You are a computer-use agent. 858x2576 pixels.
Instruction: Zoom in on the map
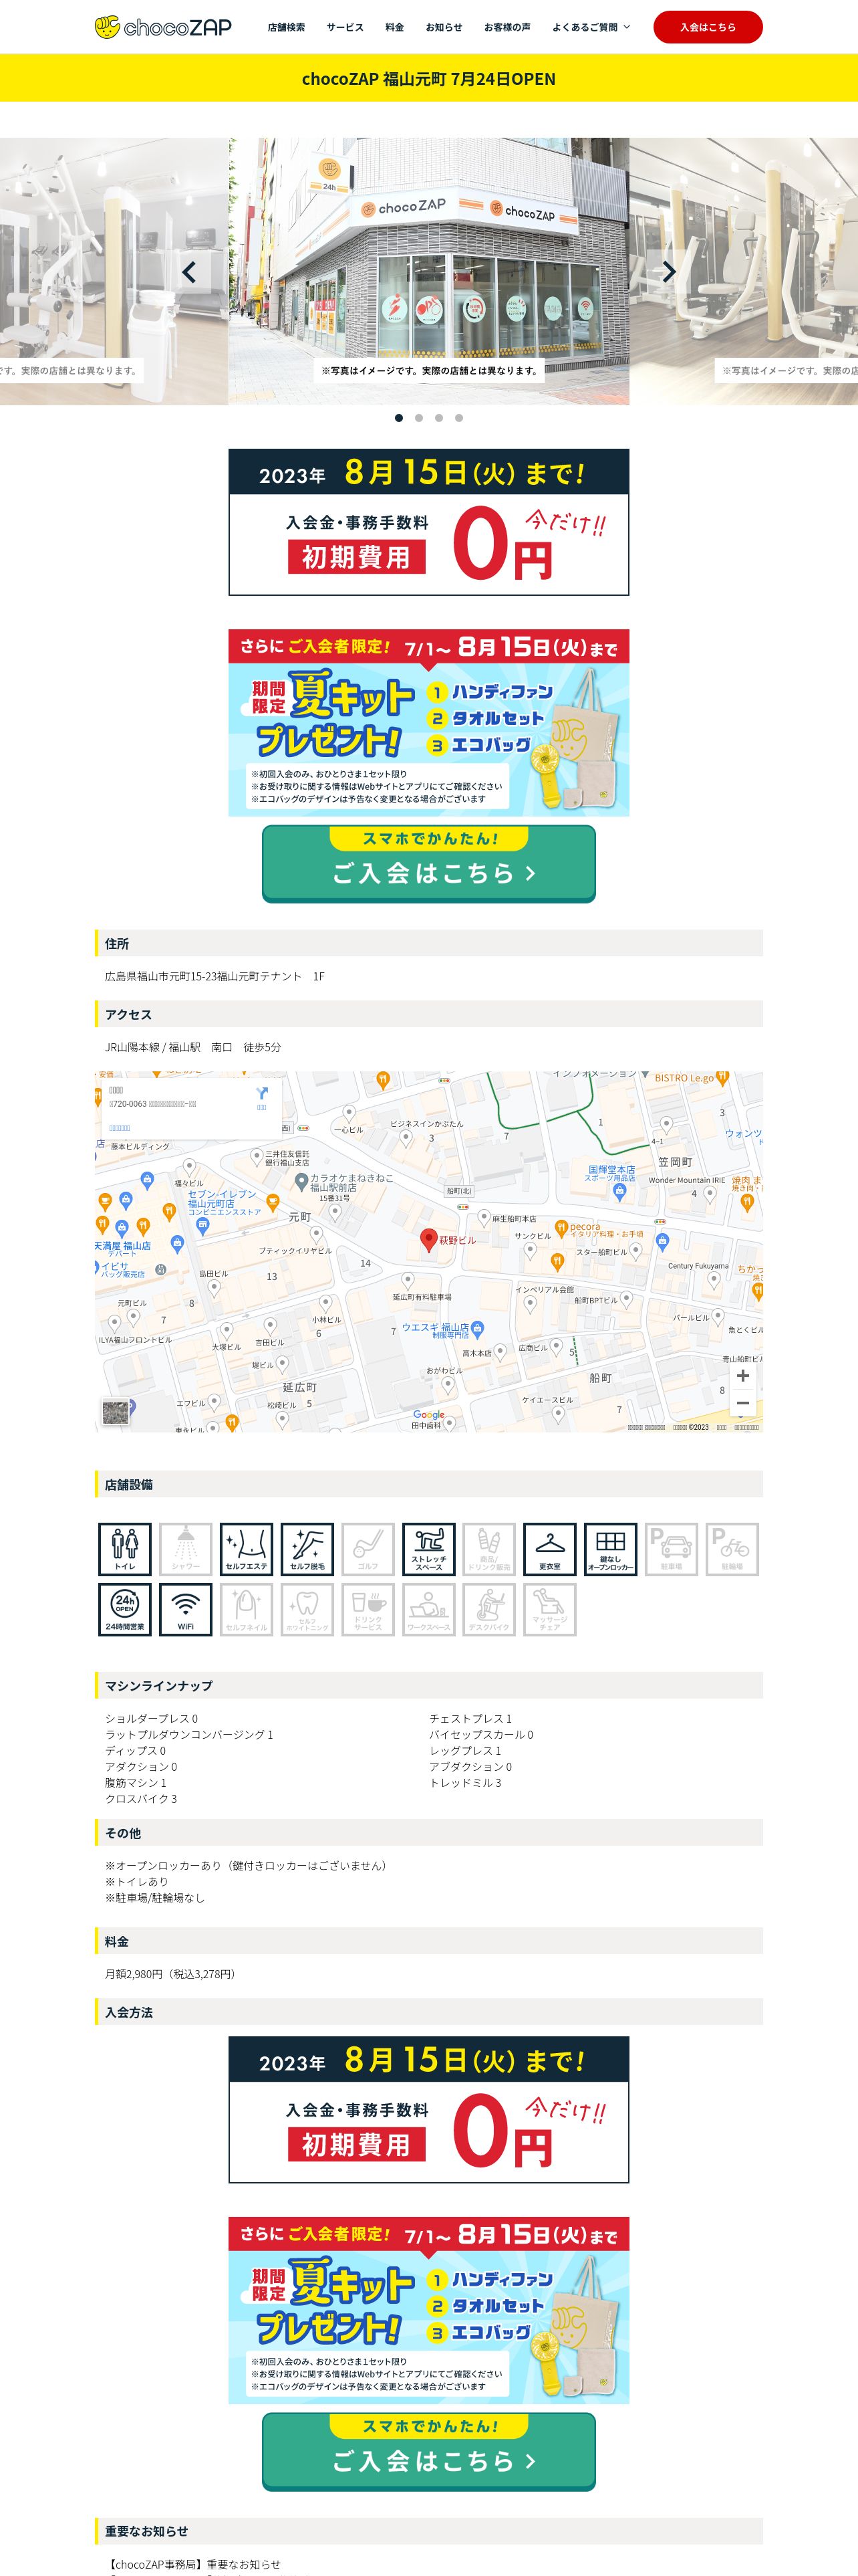pyautogui.click(x=742, y=1376)
